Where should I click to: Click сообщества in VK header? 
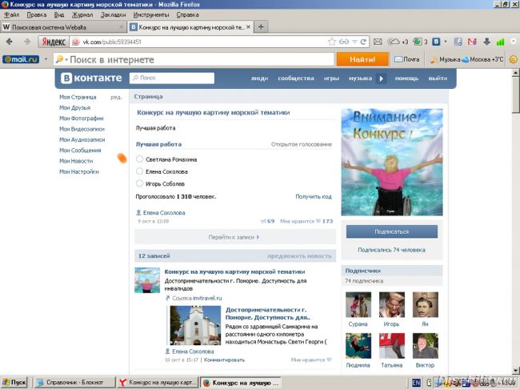tap(296, 78)
